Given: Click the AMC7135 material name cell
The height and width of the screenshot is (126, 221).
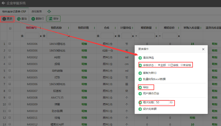Looking at the screenshot, I should point(57,97).
